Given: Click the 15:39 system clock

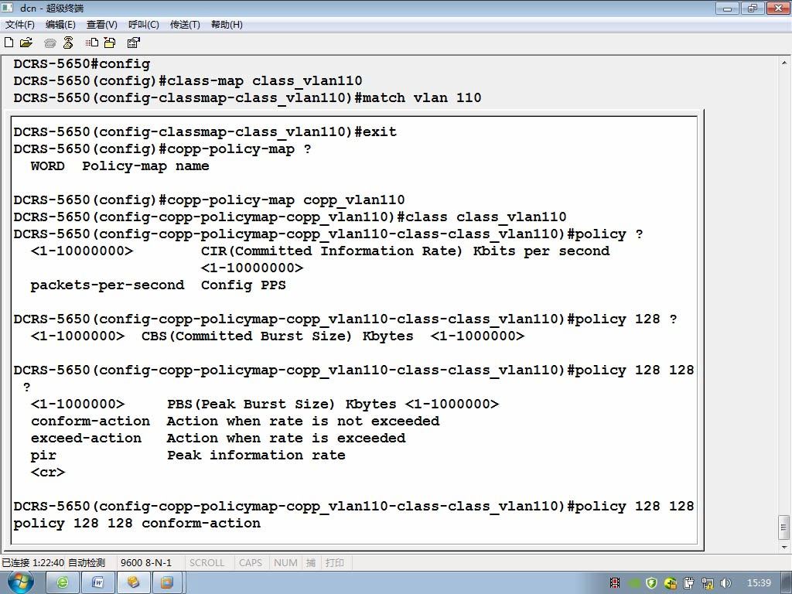Looking at the screenshot, I should (x=759, y=583).
